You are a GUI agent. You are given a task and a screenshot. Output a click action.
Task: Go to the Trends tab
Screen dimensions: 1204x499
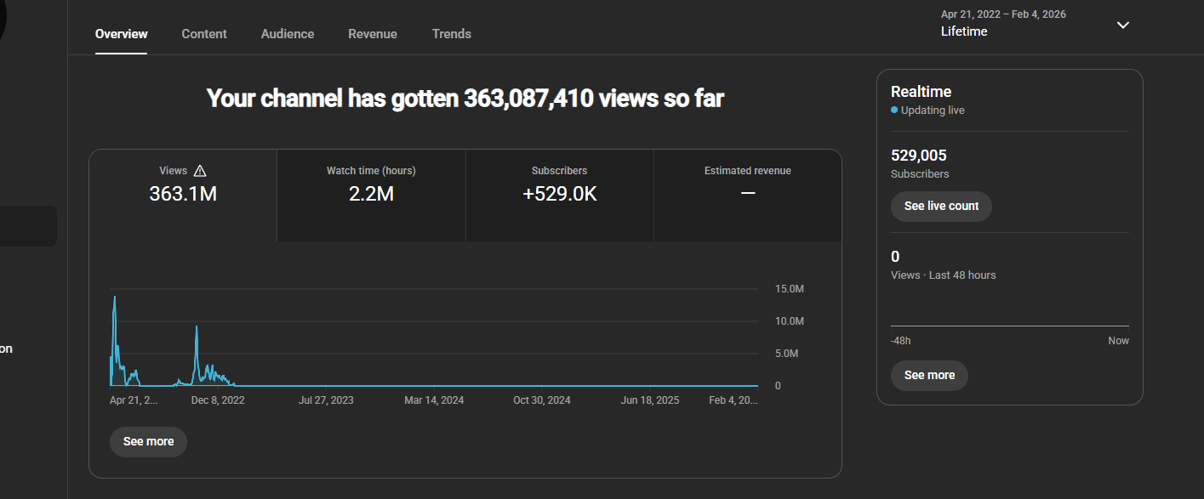[x=451, y=34]
